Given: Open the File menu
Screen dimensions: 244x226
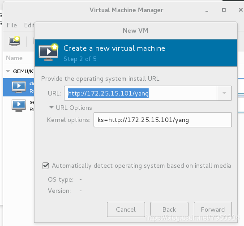Looking at the screenshot, I should coord(12,25).
